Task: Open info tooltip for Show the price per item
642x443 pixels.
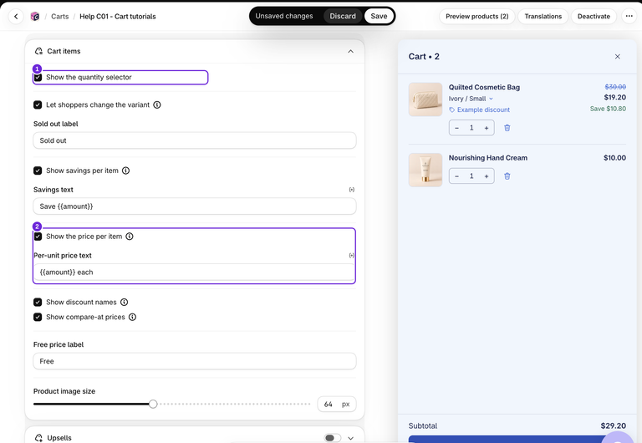Action: tap(130, 237)
